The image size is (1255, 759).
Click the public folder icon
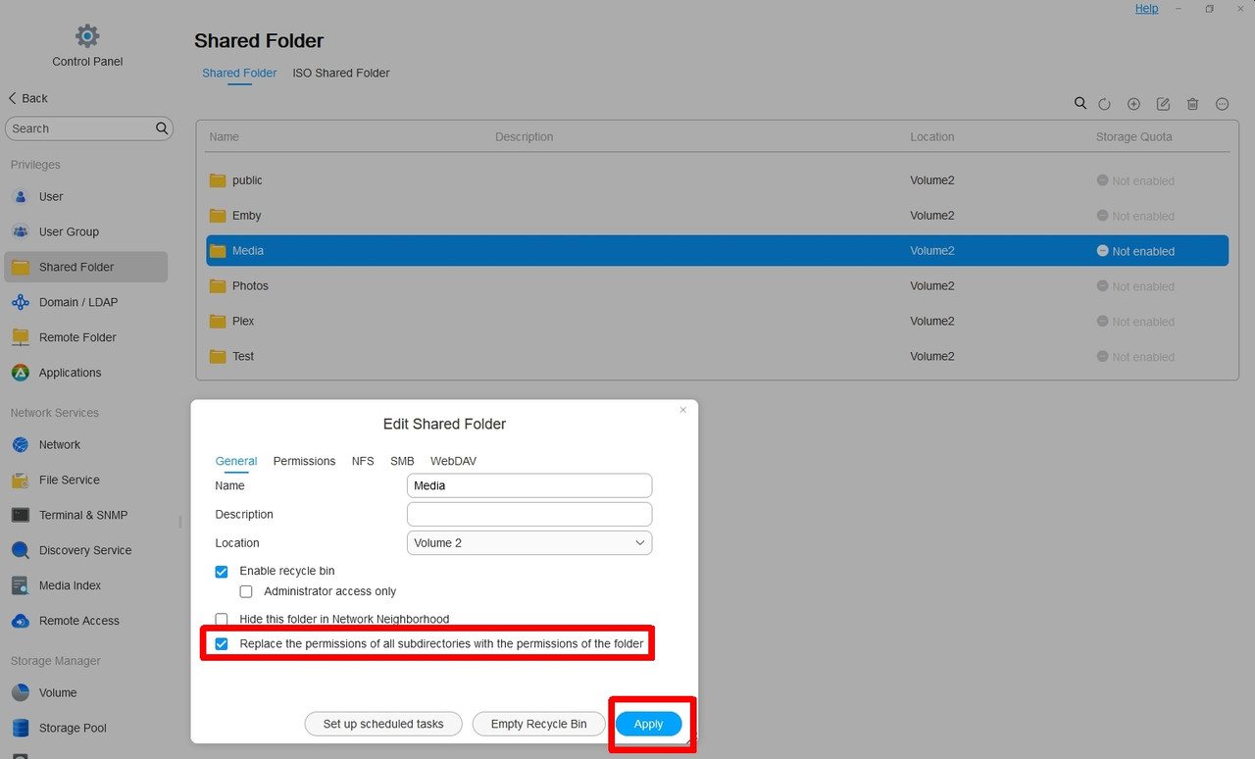tap(218, 180)
